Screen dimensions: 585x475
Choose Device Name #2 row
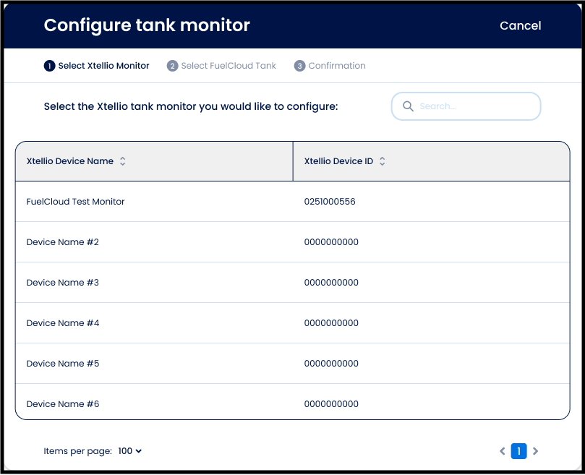tap(63, 242)
